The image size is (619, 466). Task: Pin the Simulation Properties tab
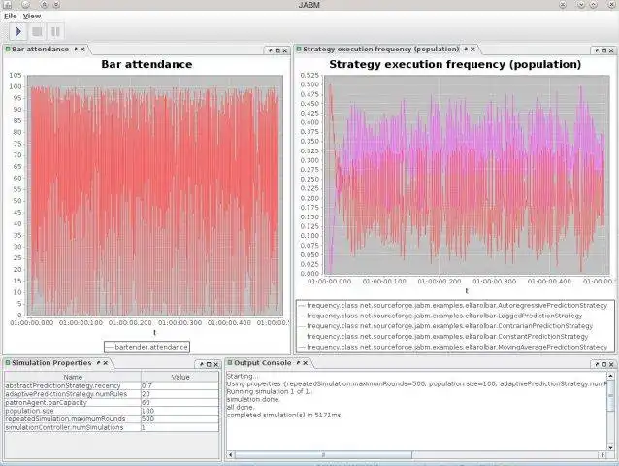point(98,363)
